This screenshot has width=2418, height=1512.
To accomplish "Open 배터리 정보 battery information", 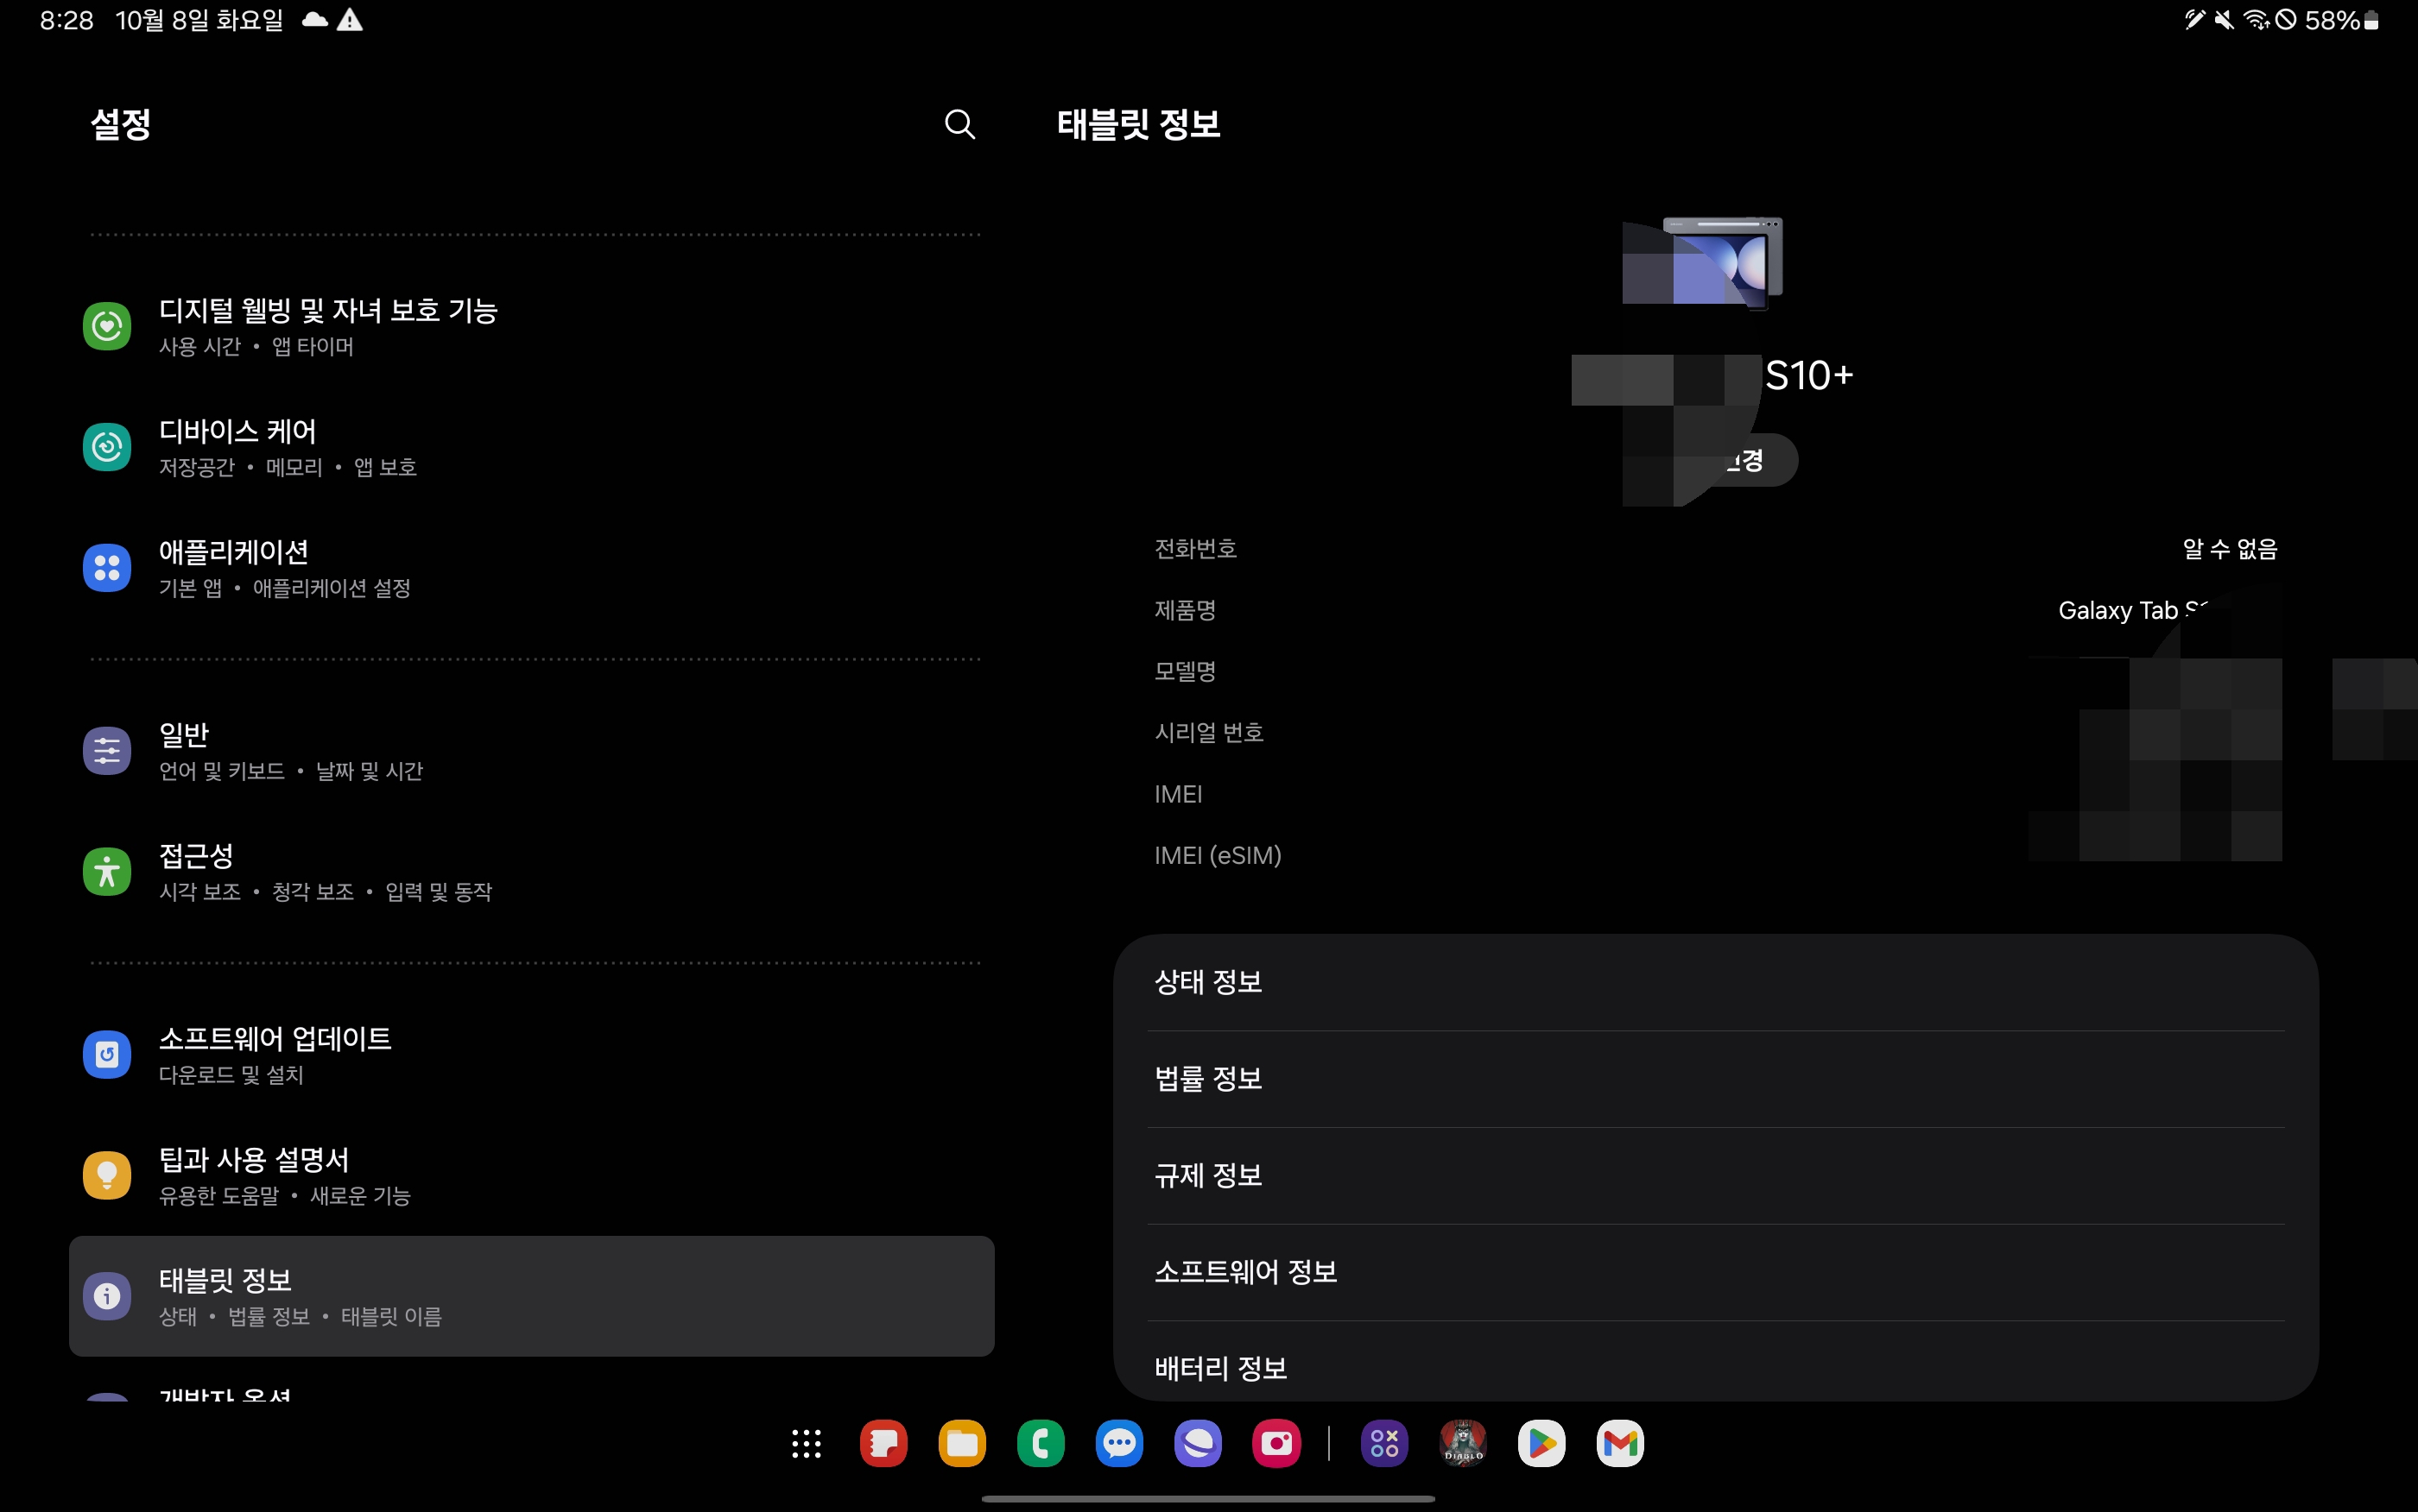I will click(x=1715, y=1366).
